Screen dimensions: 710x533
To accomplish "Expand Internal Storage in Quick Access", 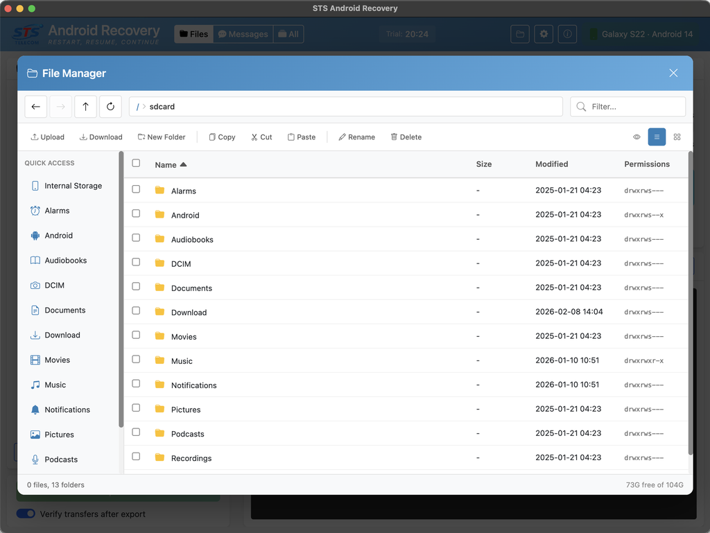I will coord(72,185).
